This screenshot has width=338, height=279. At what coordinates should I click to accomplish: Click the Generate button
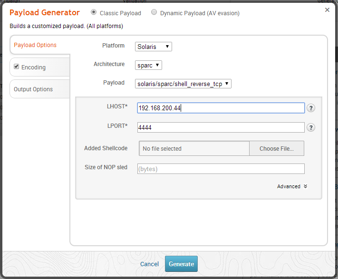(181, 264)
